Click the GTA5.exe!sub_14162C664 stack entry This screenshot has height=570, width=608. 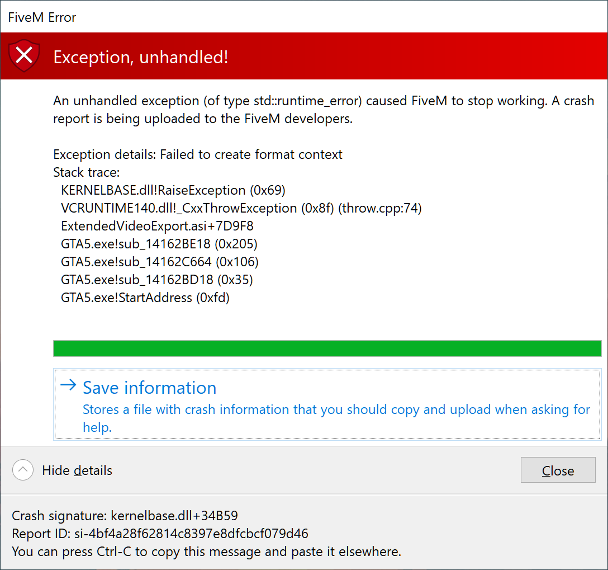point(159,262)
